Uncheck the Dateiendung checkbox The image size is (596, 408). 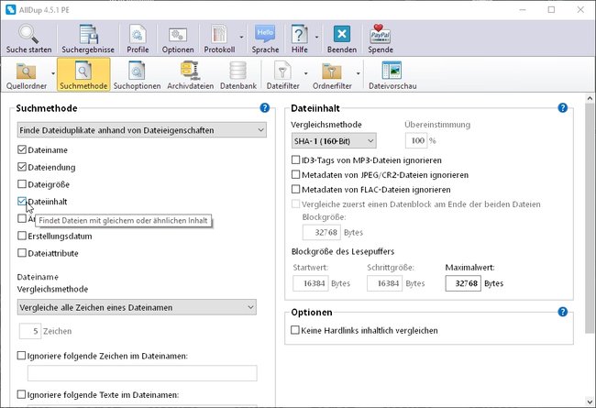click(22, 167)
